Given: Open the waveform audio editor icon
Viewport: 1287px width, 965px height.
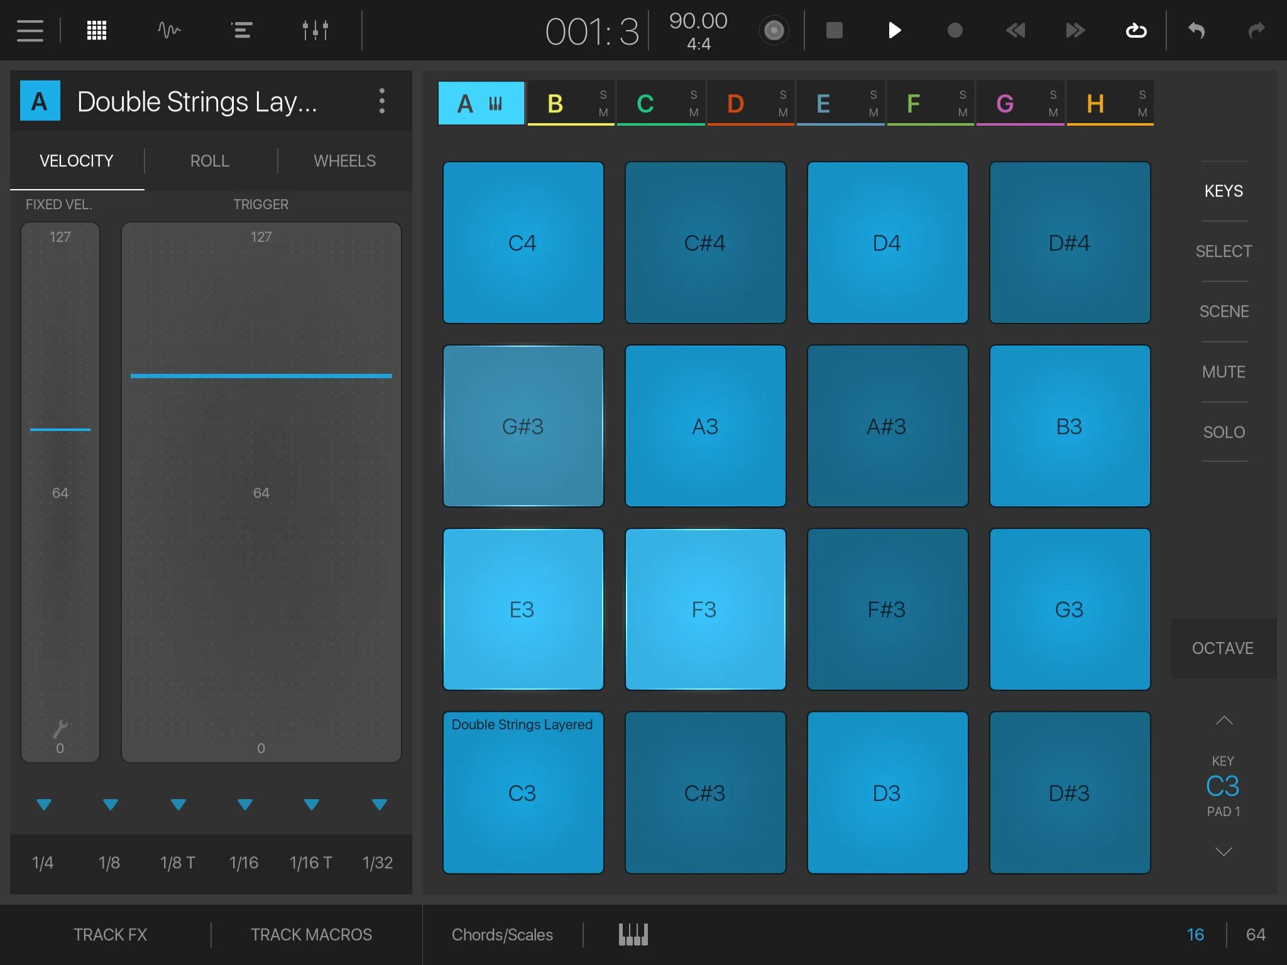Looking at the screenshot, I should pos(169,30).
